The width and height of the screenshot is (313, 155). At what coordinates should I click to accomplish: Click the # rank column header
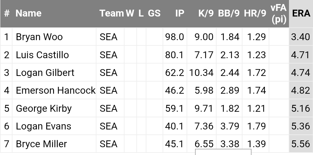(7, 13)
